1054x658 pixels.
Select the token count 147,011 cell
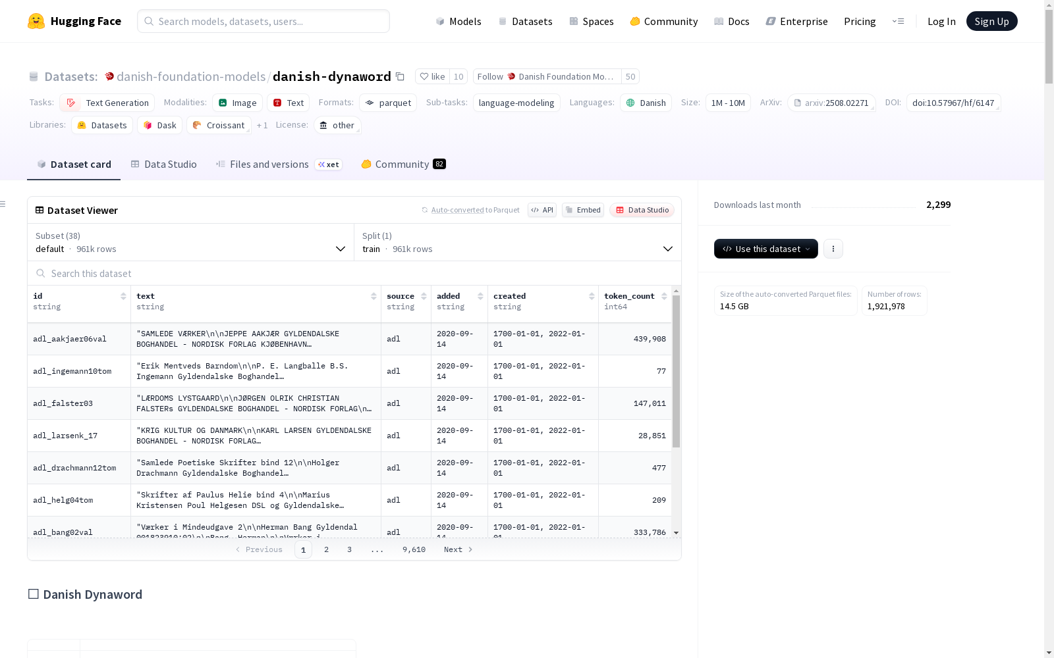tap(635, 403)
